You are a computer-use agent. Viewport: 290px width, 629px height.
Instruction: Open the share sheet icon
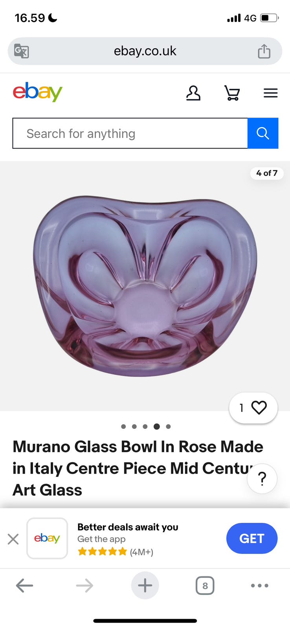pyautogui.click(x=264, y=51)
